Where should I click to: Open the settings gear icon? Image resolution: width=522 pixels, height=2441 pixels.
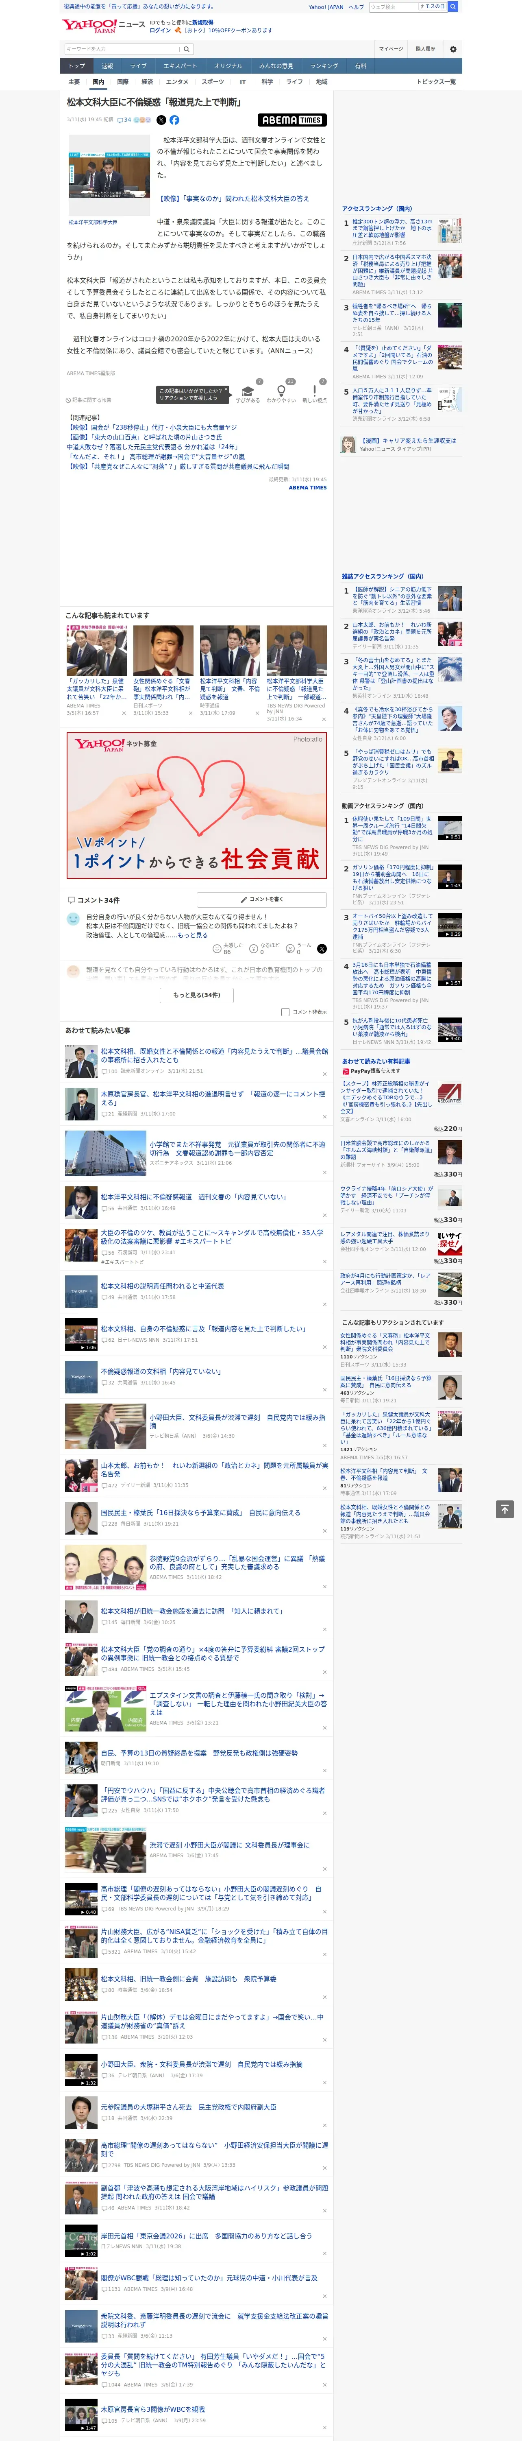tap(453, 49)
